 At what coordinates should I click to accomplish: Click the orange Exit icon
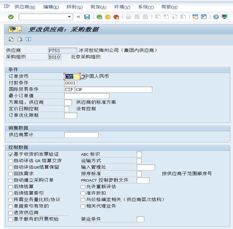[x=108, y=17]
